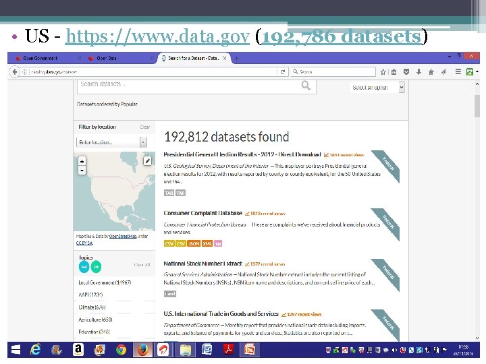
Task: Click Clear All next to Topics
Action: click(x=142, y=265)
